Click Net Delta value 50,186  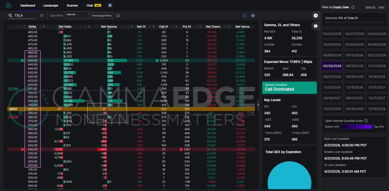(68, 101)
